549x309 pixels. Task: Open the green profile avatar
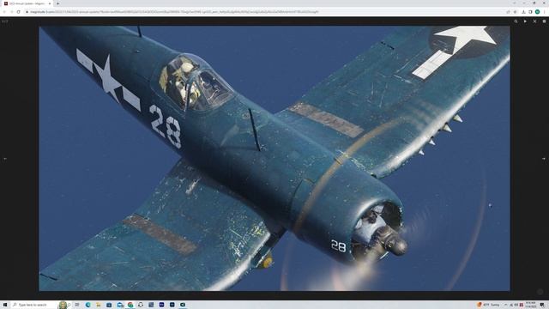[x=538, y=12]
